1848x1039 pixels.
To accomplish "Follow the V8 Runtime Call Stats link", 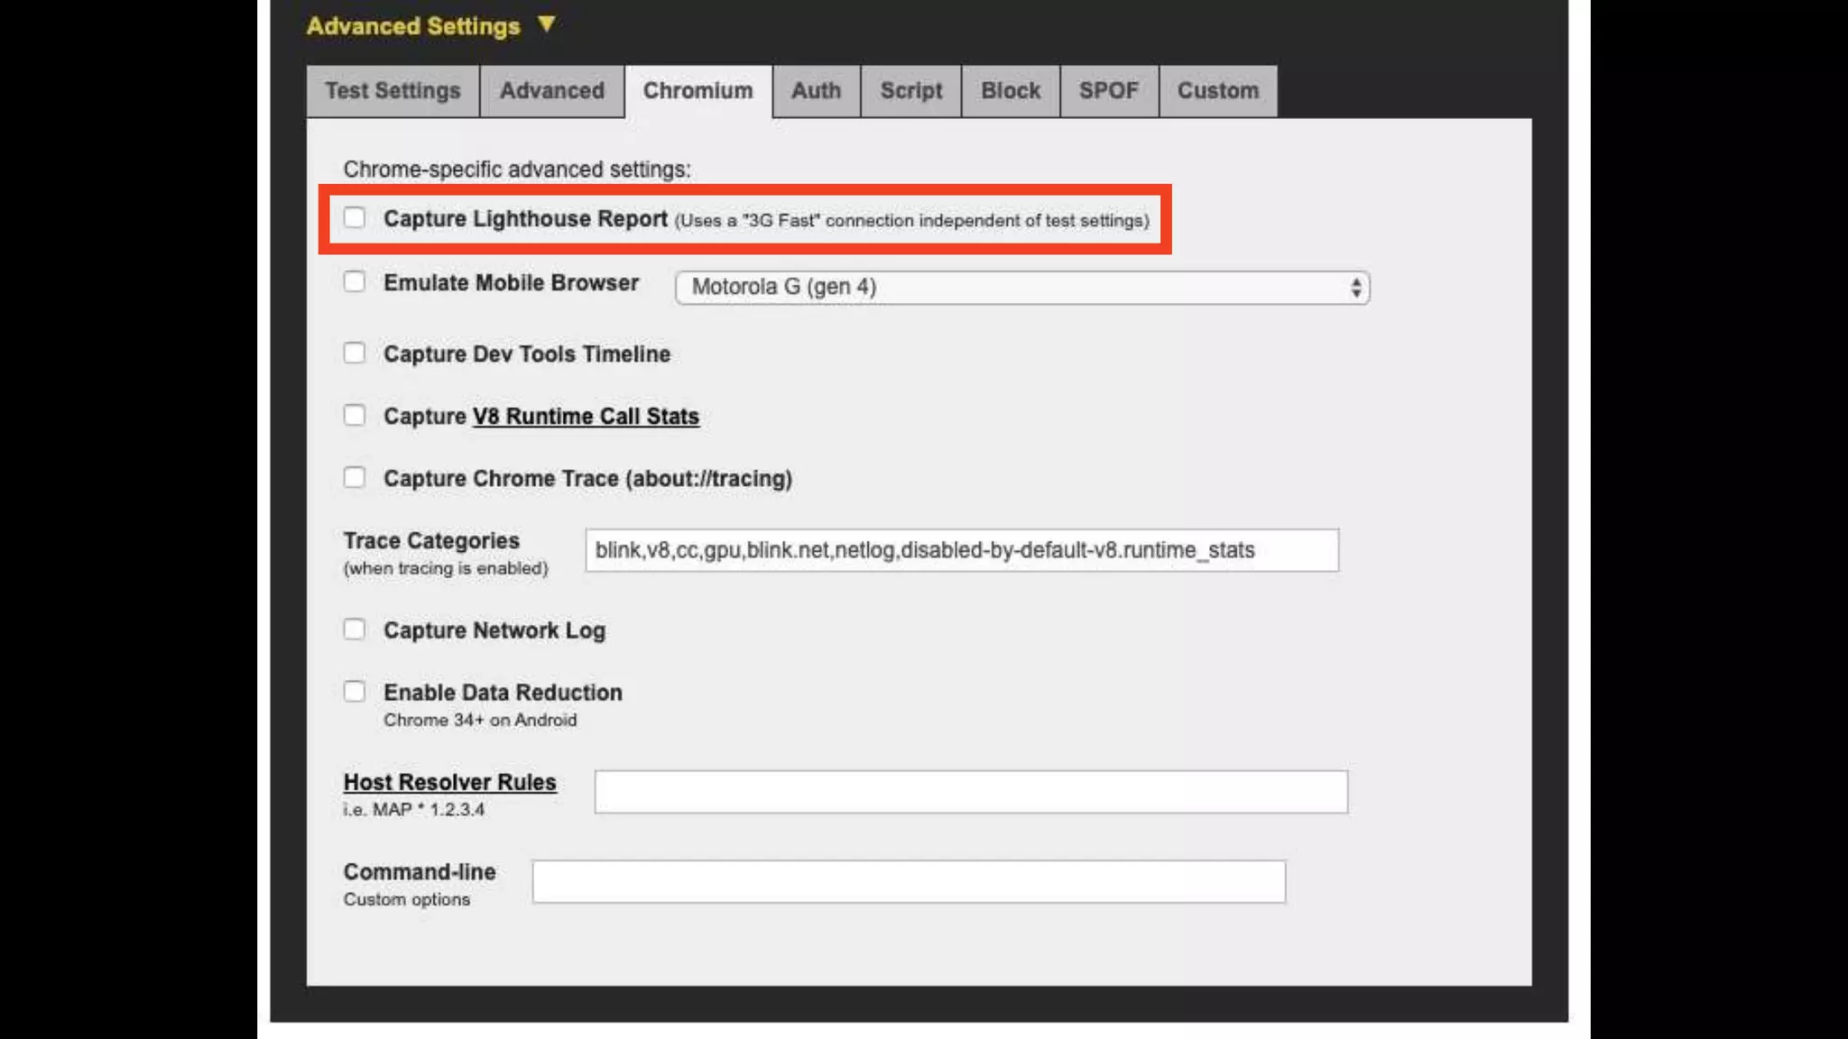I will click(x=586, y=417).
